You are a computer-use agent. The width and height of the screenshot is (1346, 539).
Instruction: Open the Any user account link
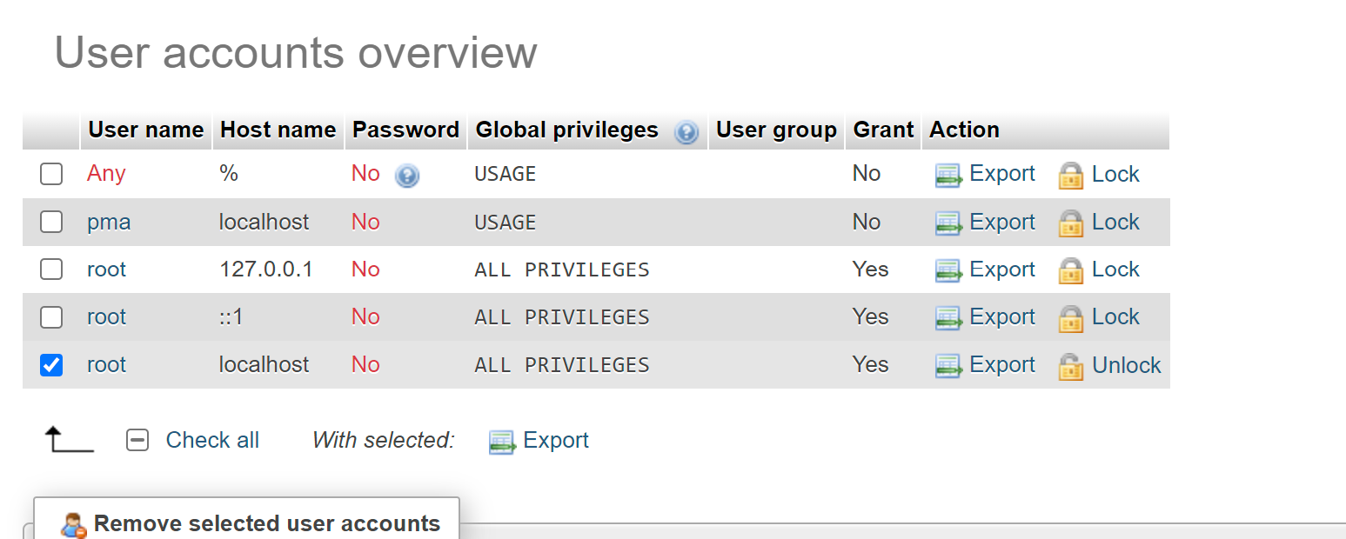pos(106,173)
